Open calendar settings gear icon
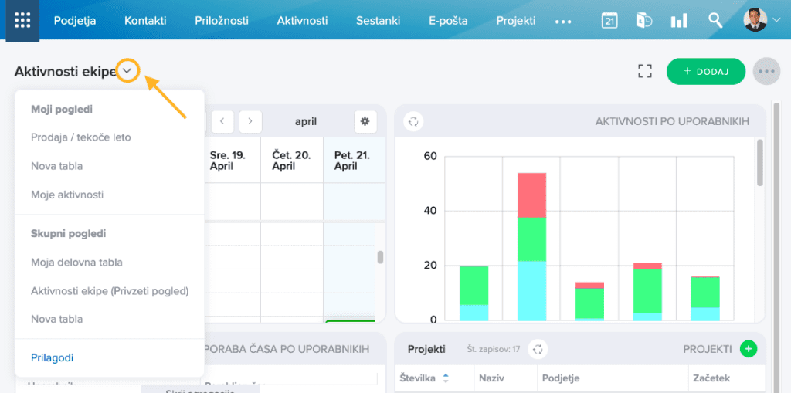 coord(365,121)
